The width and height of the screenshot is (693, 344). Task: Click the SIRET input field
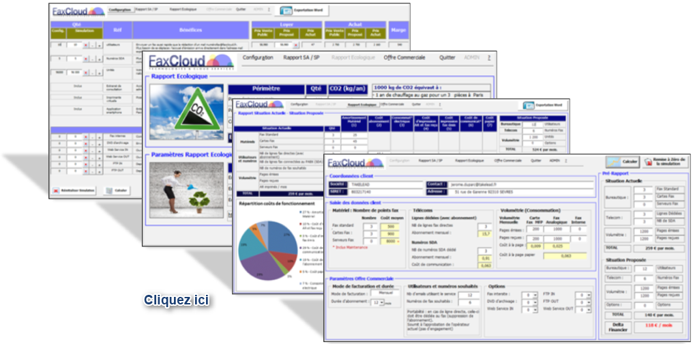click(x=386, y=192)
